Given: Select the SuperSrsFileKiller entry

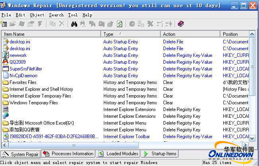Looking at the screenshot, I should point(26,69).
